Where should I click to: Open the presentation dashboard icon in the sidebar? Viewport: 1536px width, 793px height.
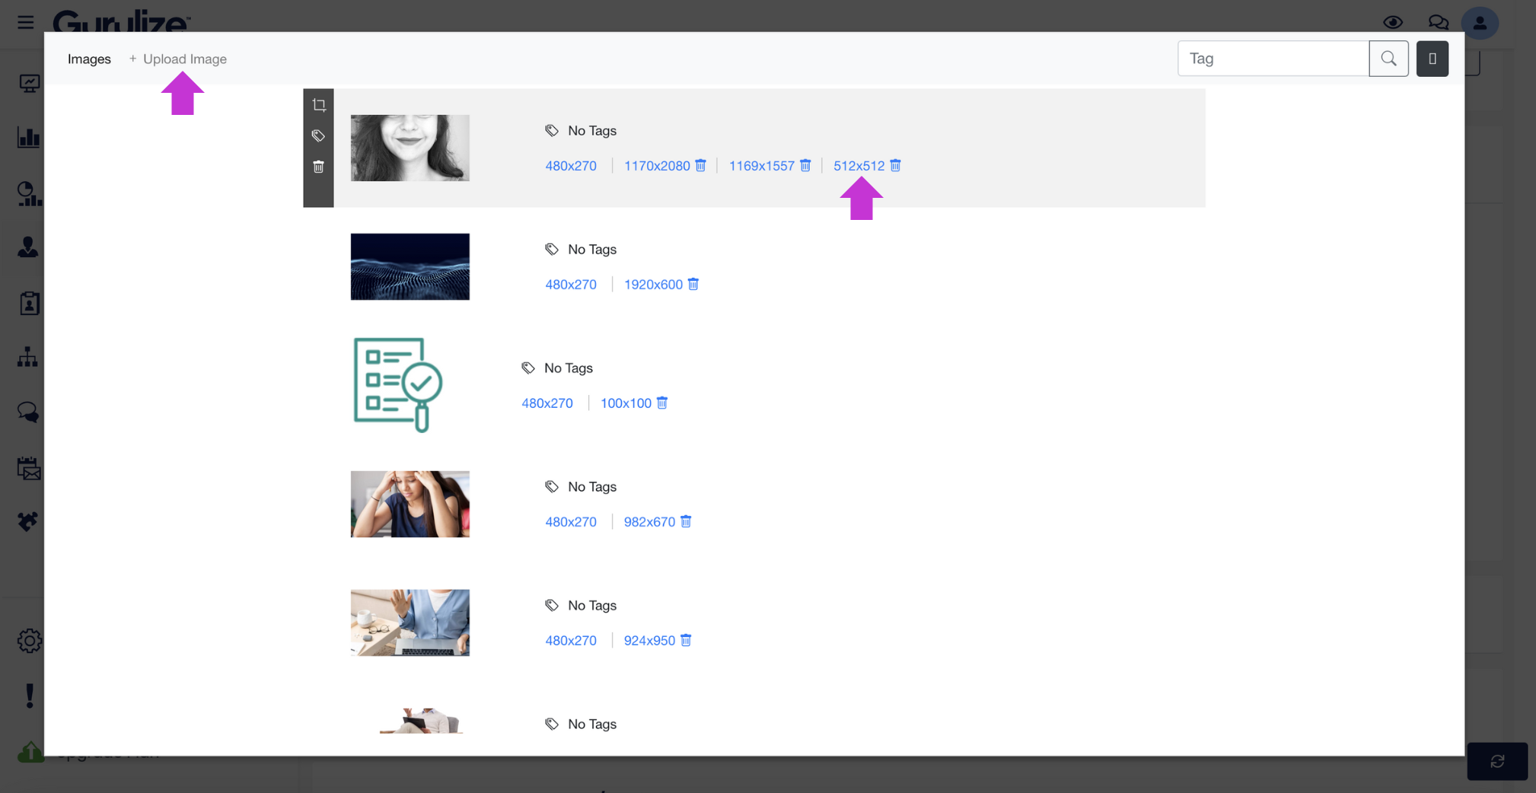(x=29, y=83)
